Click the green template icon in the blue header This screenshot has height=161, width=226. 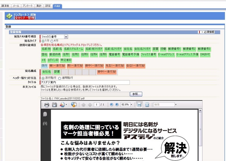coord(9,16)
